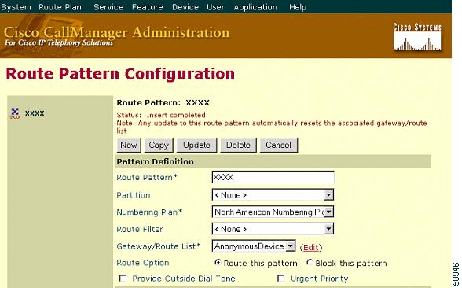Click the Delete button
Image resolution: width=462 pixels, height=288 pixels.
(238, 145)
